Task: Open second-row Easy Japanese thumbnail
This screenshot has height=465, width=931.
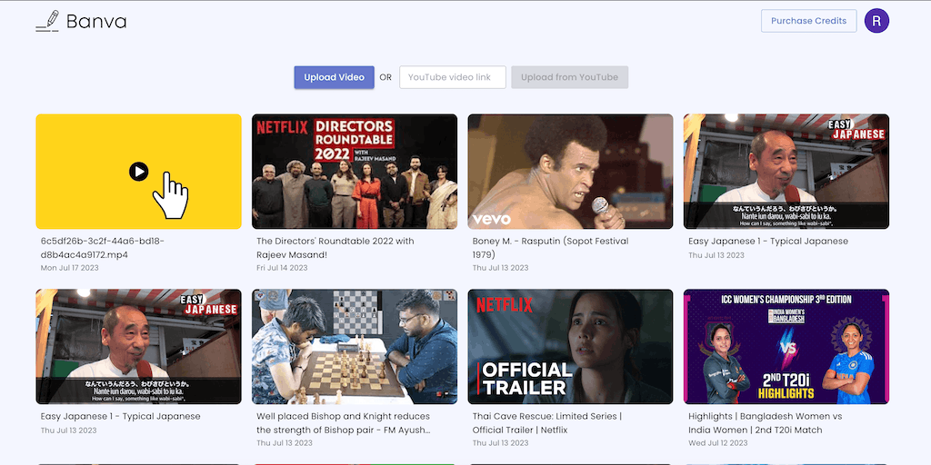Action: click(x=138, y=346)
